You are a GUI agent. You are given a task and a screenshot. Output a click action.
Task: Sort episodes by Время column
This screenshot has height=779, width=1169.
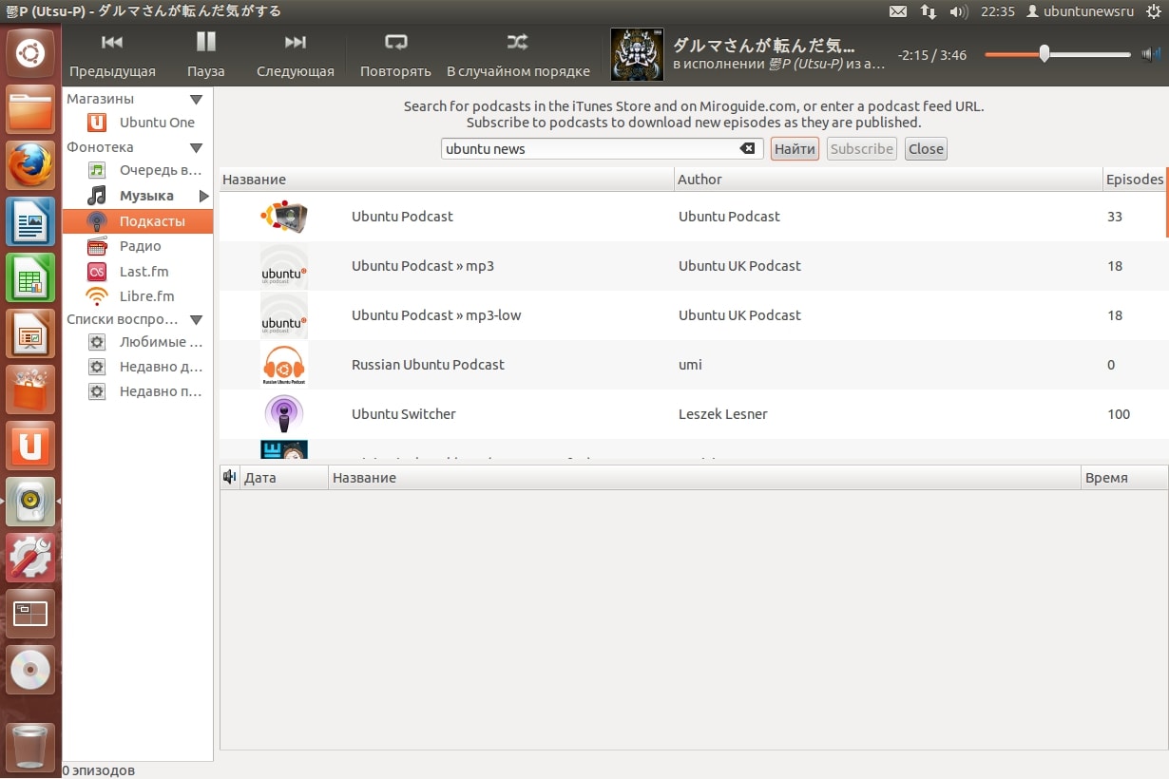(1124, 478)
